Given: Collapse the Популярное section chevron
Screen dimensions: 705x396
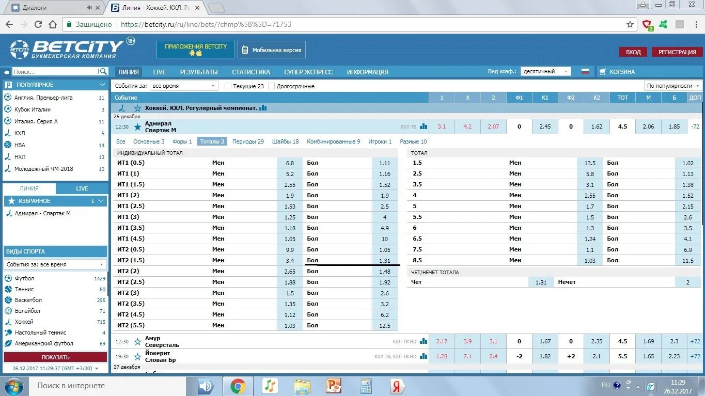Looking at the screenshot, I should click(x=102, y=85).
